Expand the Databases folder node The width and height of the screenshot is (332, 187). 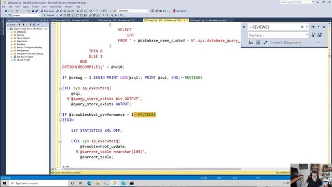click(x=11, y=32)
